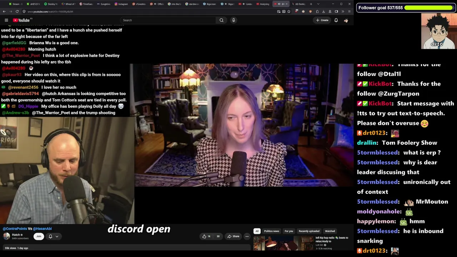Click username DG_Hippie in live chat
The height and width of the screenshot is (257, 457).
pos(28,106)
